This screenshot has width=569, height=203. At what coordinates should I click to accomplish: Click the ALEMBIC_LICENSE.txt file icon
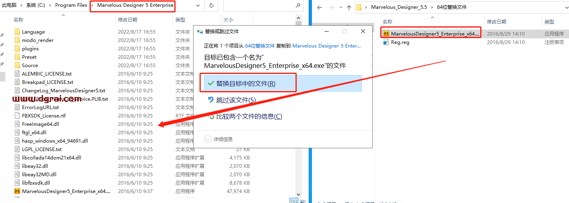(17, 74)
